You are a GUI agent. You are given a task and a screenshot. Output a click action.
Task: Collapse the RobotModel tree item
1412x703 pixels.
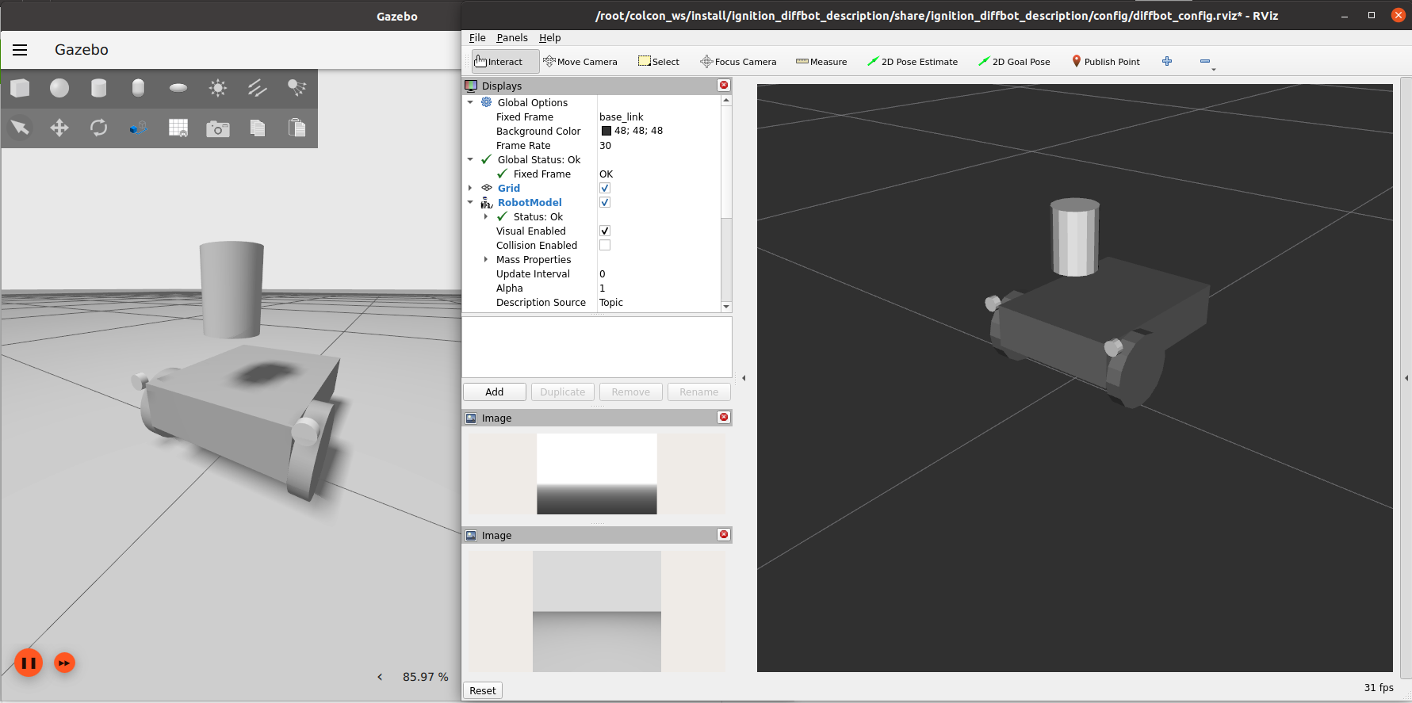click(x=470, y=203)
